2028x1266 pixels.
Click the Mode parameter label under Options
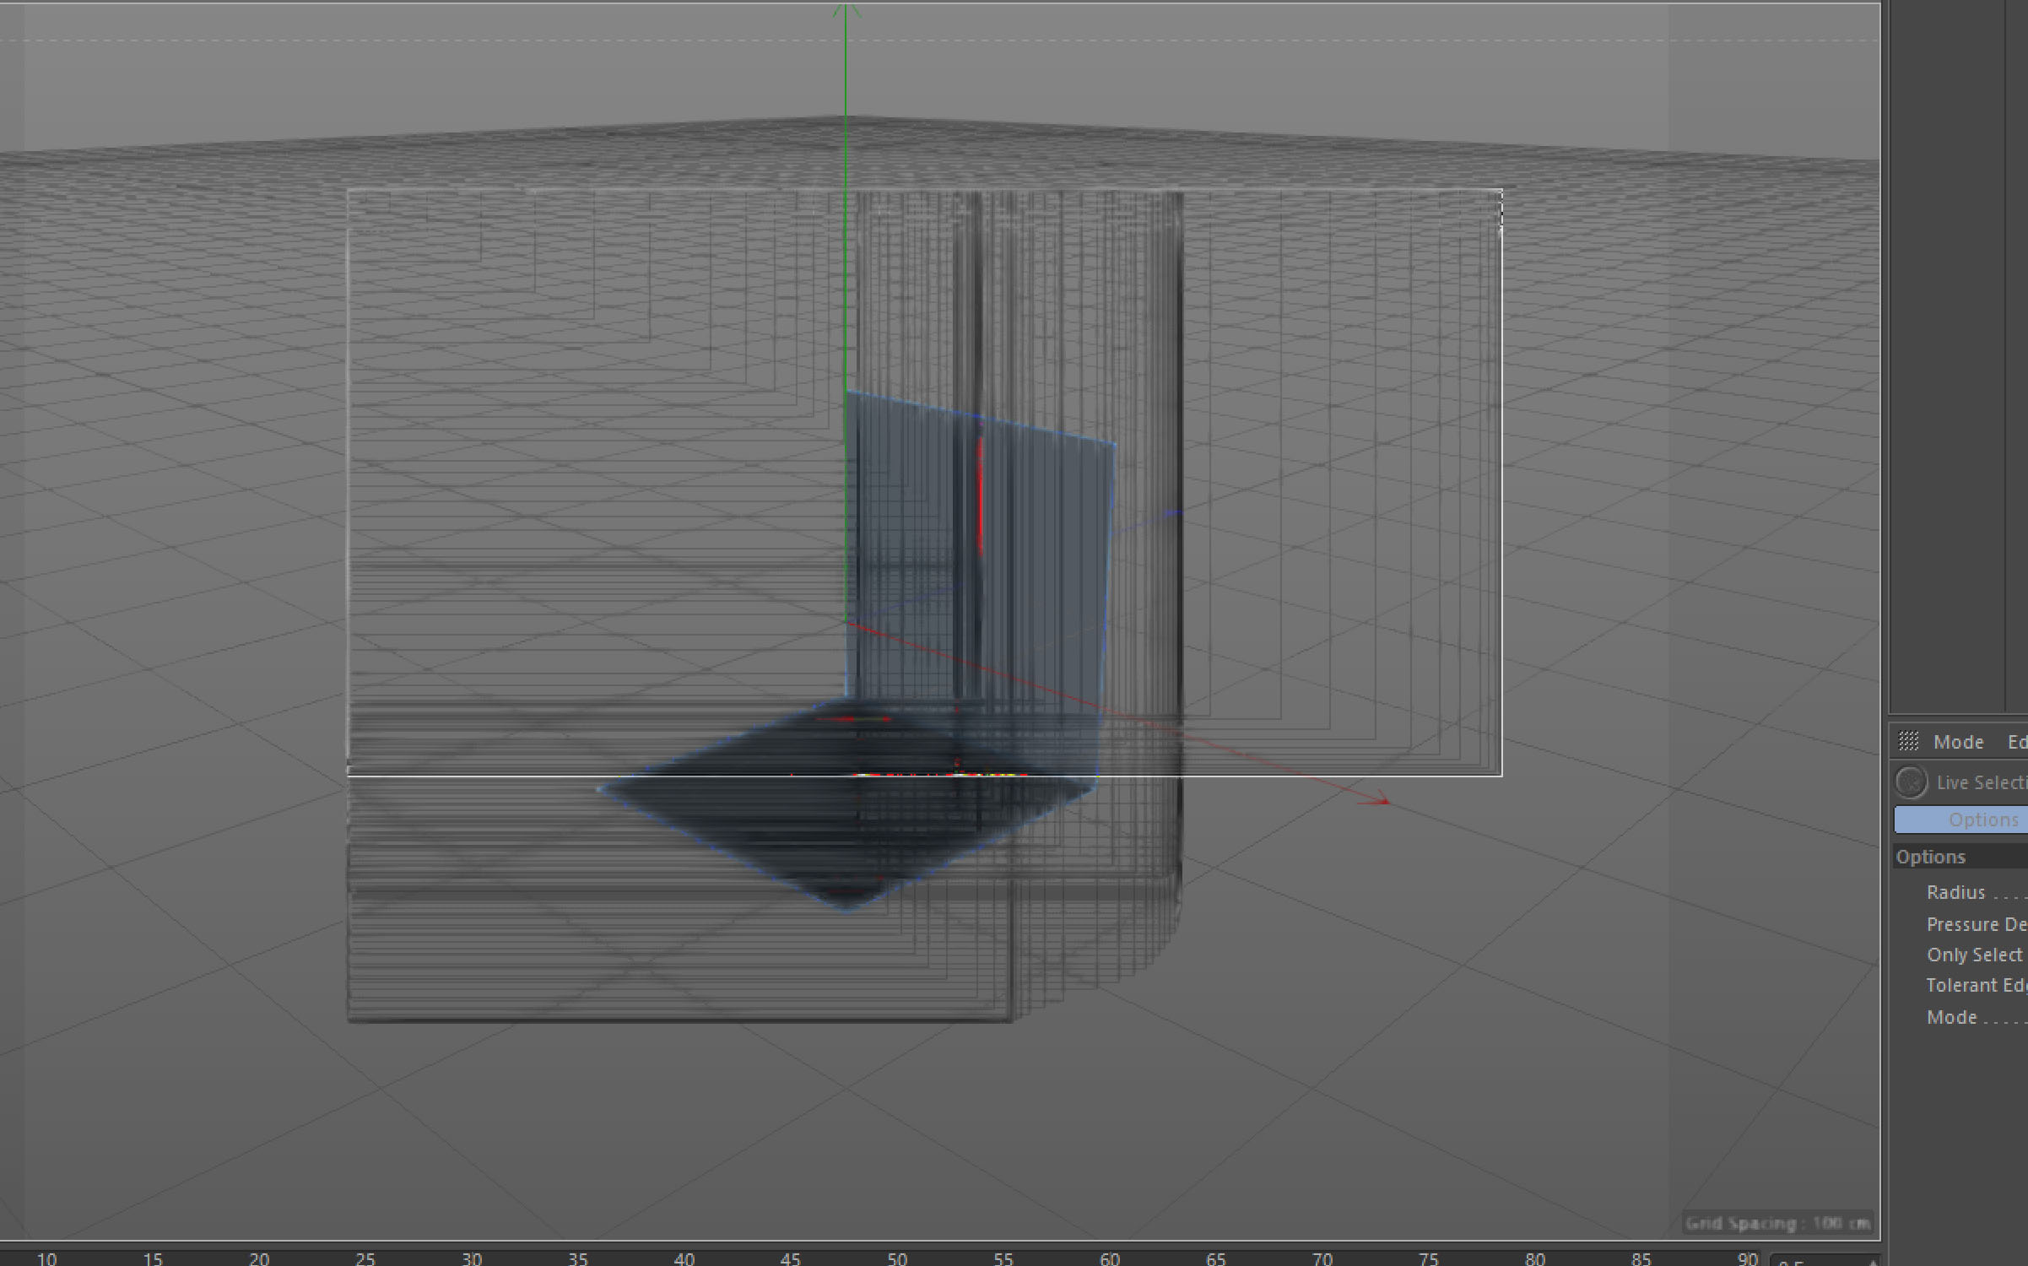(1951, 1017)
